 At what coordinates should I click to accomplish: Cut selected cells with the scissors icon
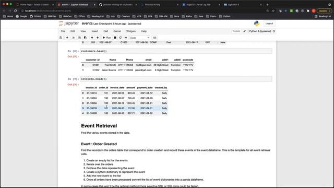(74, 38)
